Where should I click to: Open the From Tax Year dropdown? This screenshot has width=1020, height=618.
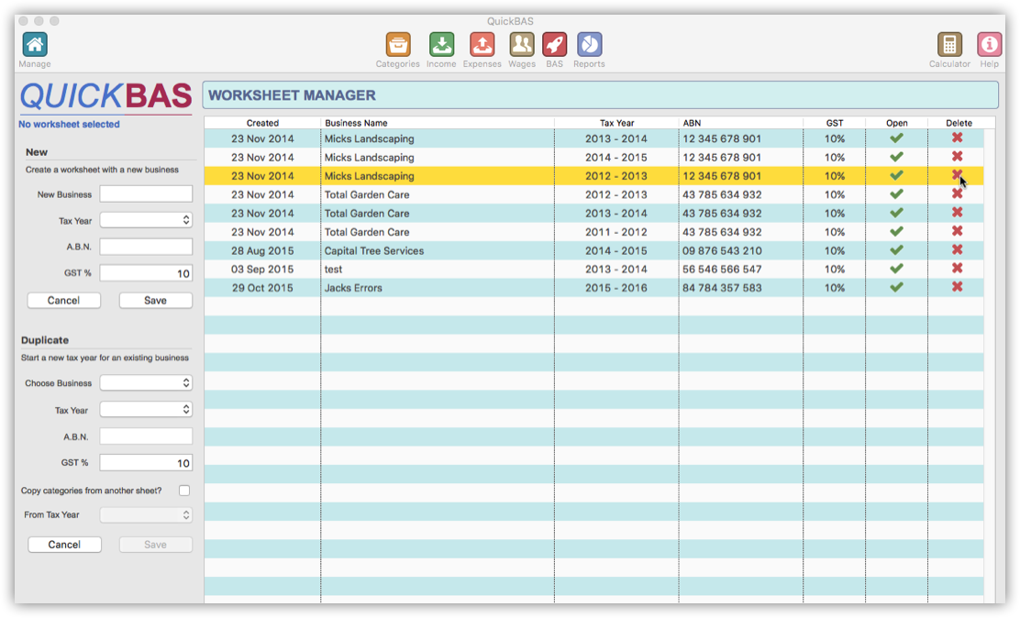(x=146, y=514)
